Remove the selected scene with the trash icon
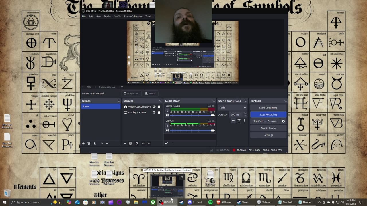Screen dimensions: 367x206 89,143
